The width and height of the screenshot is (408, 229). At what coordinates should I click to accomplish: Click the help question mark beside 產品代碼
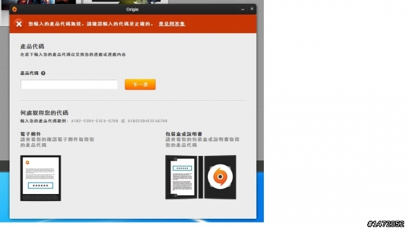(x=43, y=73)
